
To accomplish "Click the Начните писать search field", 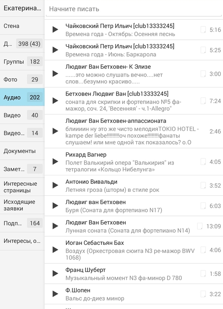I will pyautogui.click(x=134, y=9).
